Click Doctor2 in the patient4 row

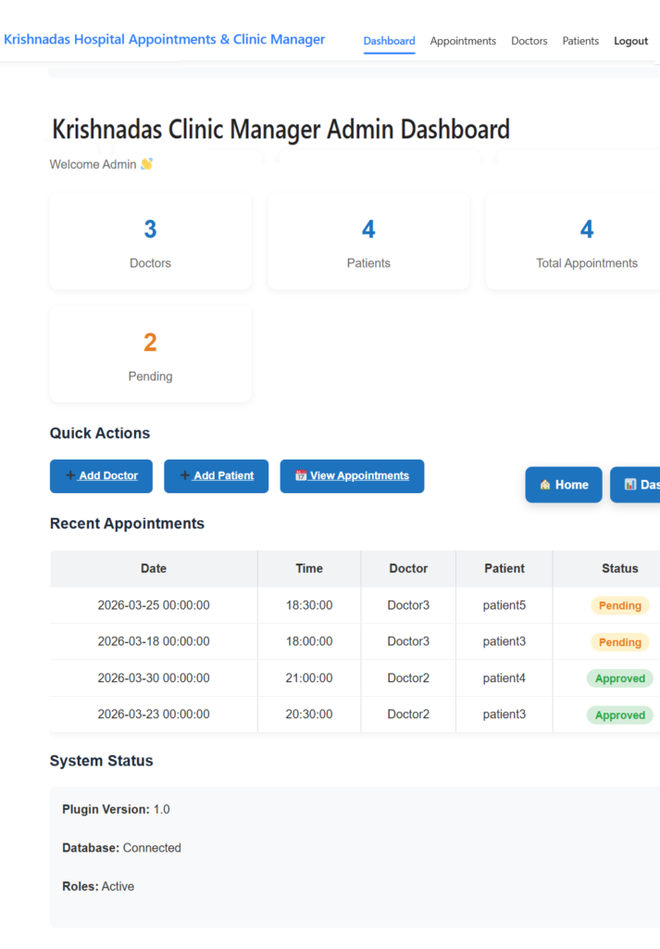click(x=408, y=677)
